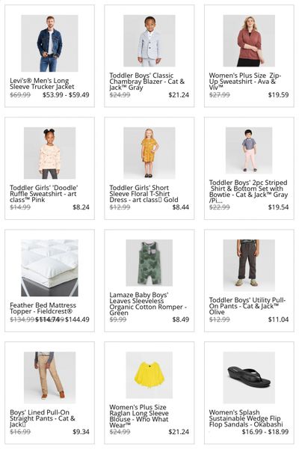Open the black wedge flip flop image

[x=249, y=377]
